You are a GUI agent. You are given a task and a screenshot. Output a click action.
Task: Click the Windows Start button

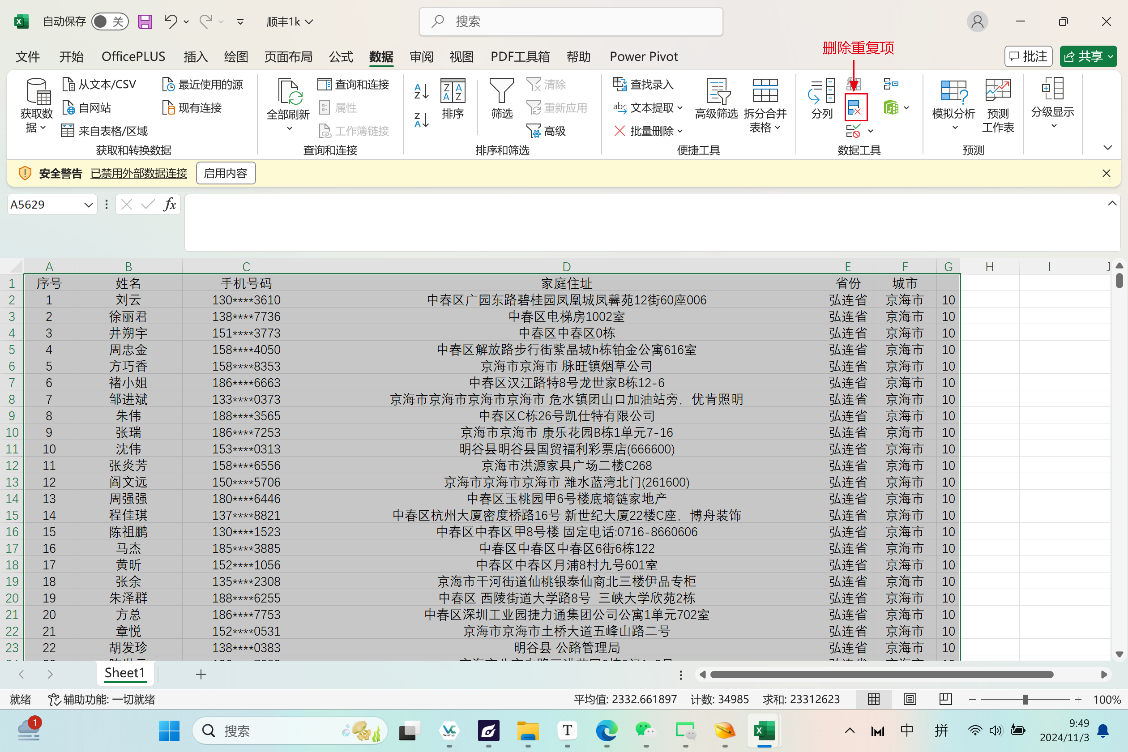[x=169, y=731]
